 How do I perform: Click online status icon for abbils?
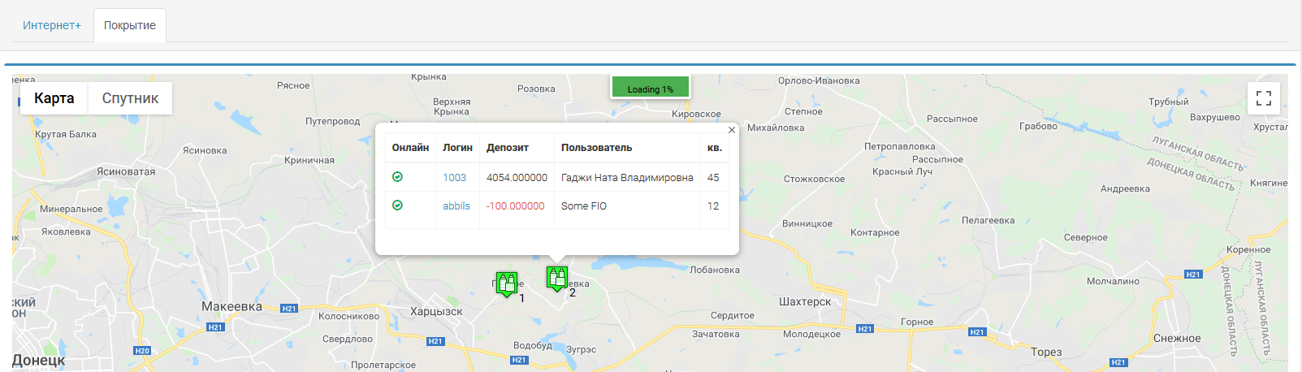397,205
